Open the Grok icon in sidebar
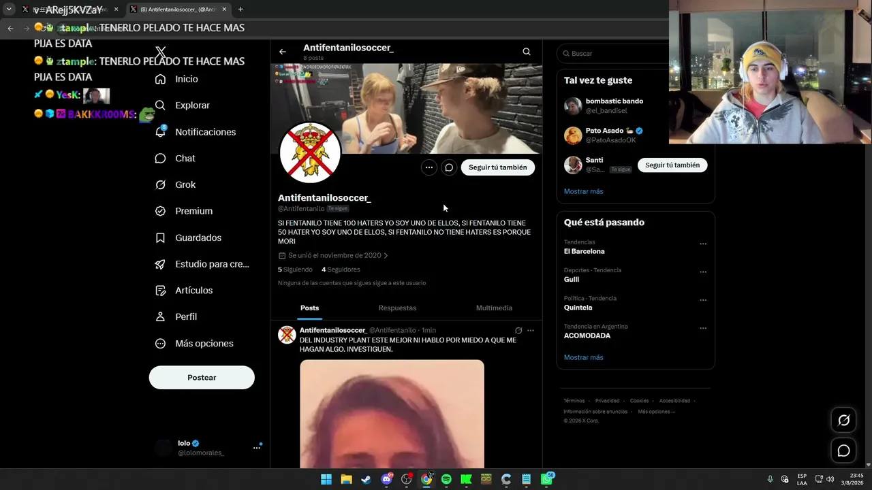 pyautogui.click(x=161, y=184)
